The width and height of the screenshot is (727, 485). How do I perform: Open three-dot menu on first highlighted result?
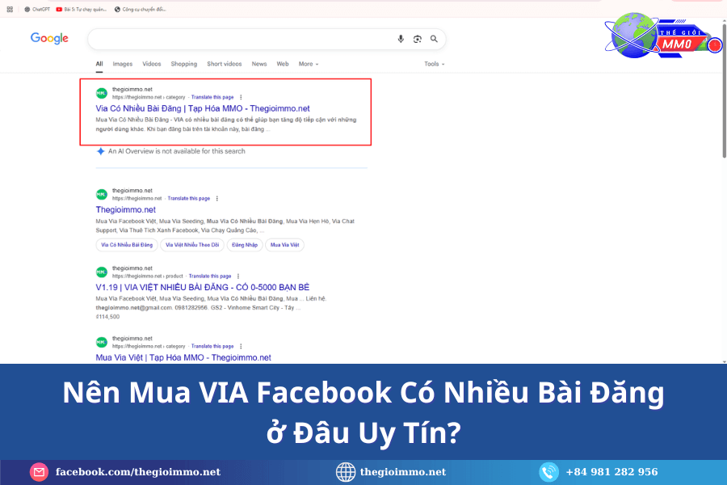pos(241,97)
